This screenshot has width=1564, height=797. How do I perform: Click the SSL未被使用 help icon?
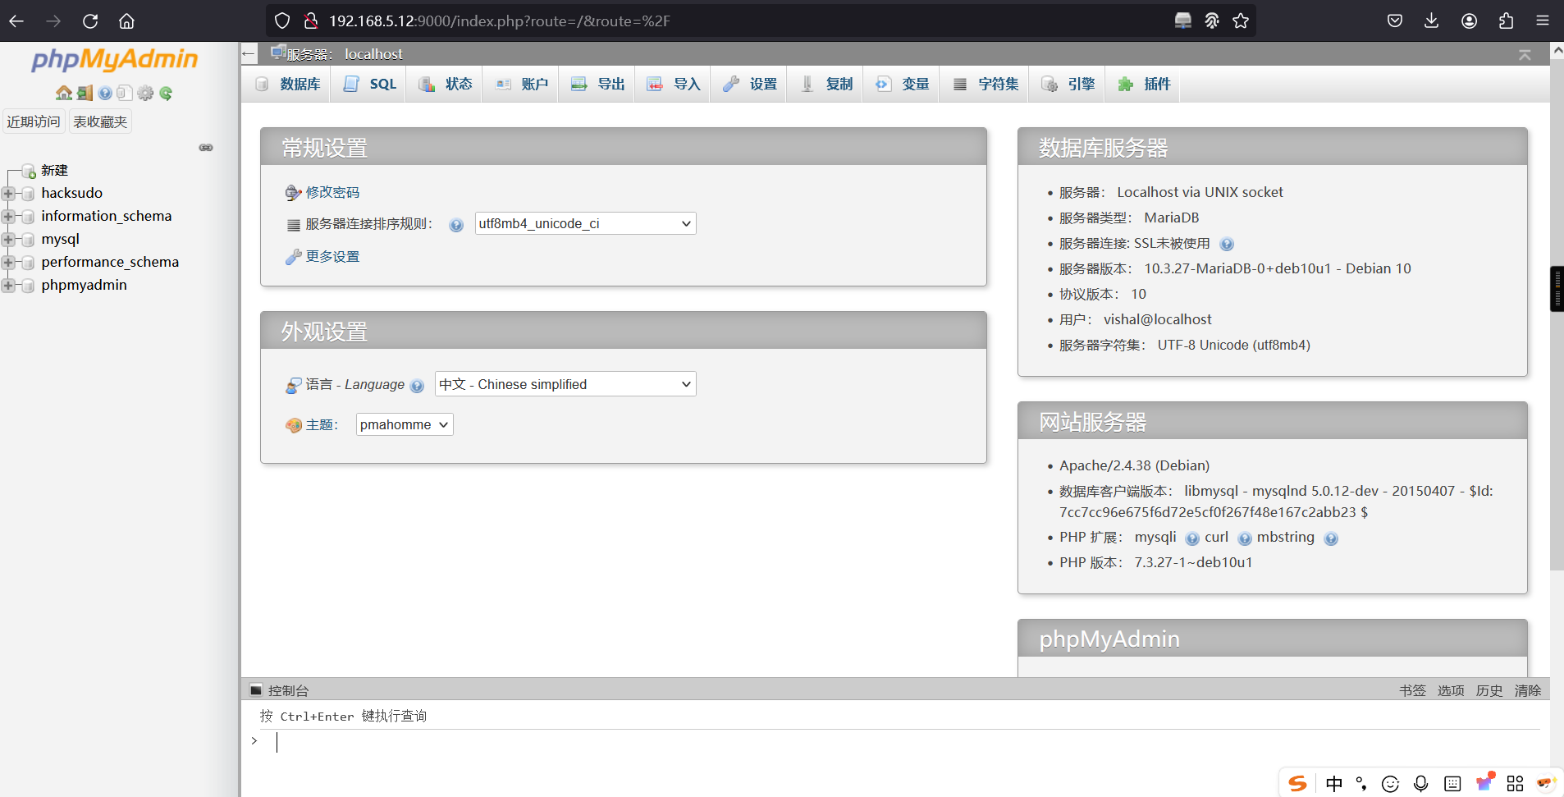(1227, 244)
